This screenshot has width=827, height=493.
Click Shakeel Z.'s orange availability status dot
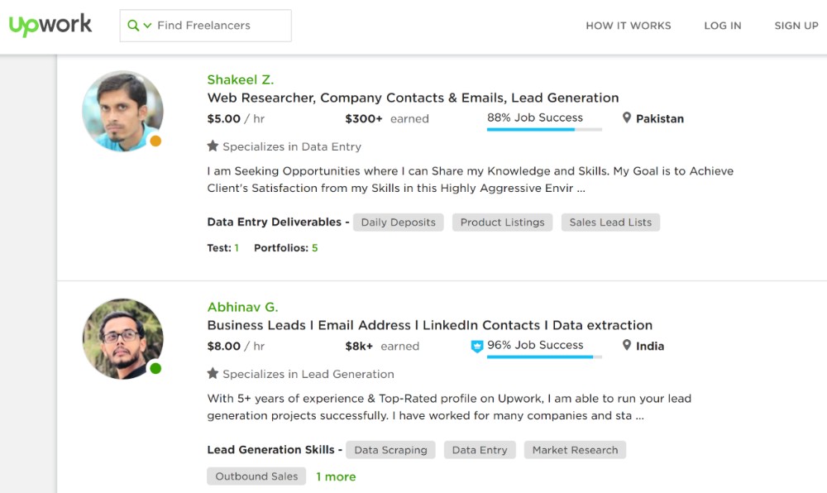(155, 141)
